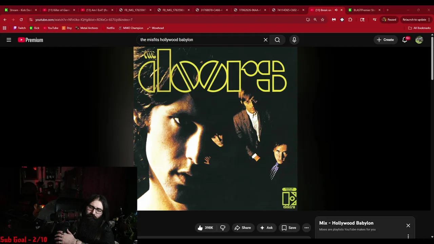Start voice search with microphone
This screenshot has width=434, height=244.
294,40
